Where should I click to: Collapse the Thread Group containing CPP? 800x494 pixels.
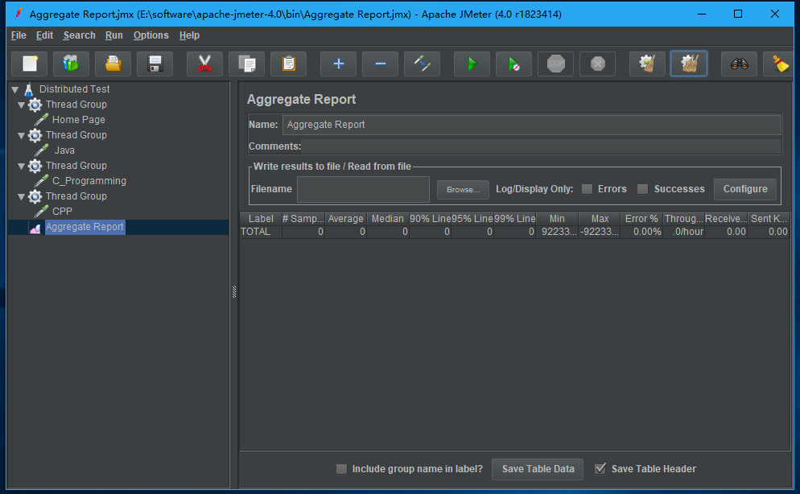coord(22,196)
